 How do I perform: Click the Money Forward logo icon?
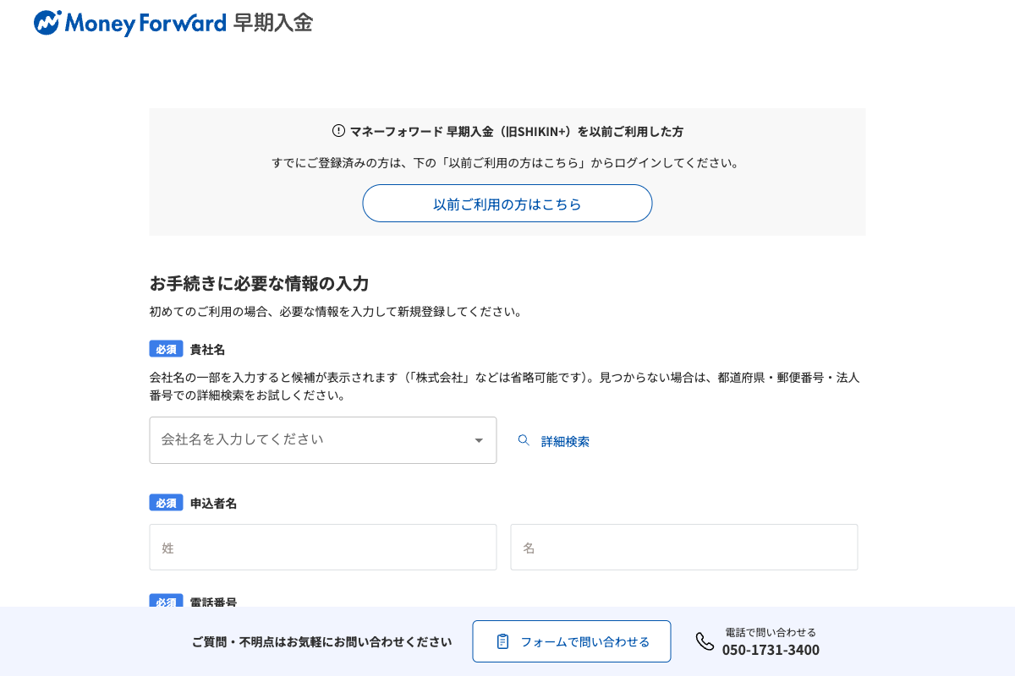coord(47,23)
